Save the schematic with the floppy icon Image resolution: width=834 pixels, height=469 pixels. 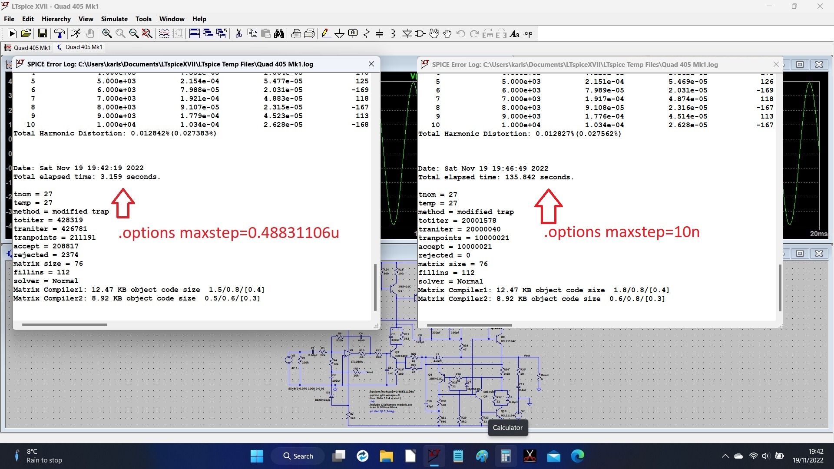tap(42, 33)
